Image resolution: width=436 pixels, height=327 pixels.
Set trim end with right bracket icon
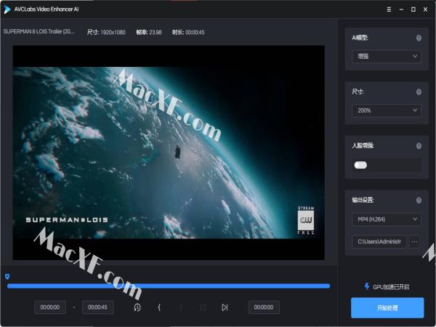181,307
